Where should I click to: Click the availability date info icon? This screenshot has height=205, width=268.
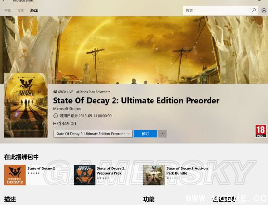pyautogui.click(x=56, y=116)
